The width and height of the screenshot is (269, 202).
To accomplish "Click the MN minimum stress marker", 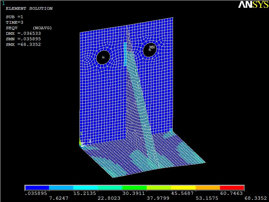I will click(x=152, y=48).
